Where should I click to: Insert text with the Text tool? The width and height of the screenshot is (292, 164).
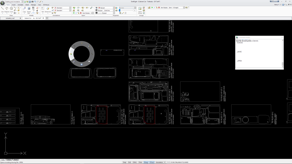(x=42, y=9)
